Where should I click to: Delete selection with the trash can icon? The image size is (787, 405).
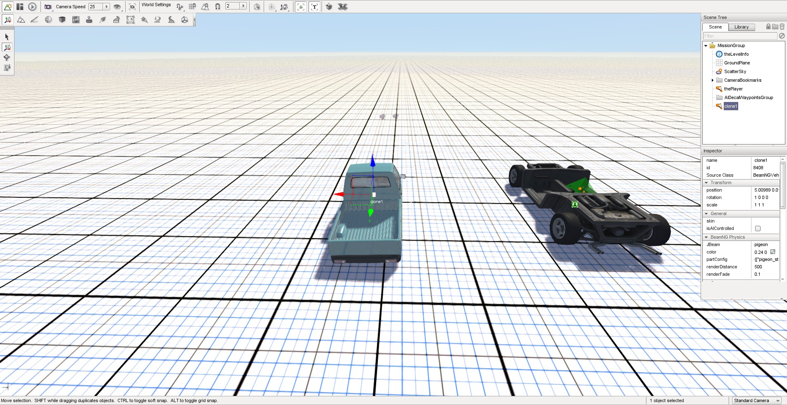point(782,26)
